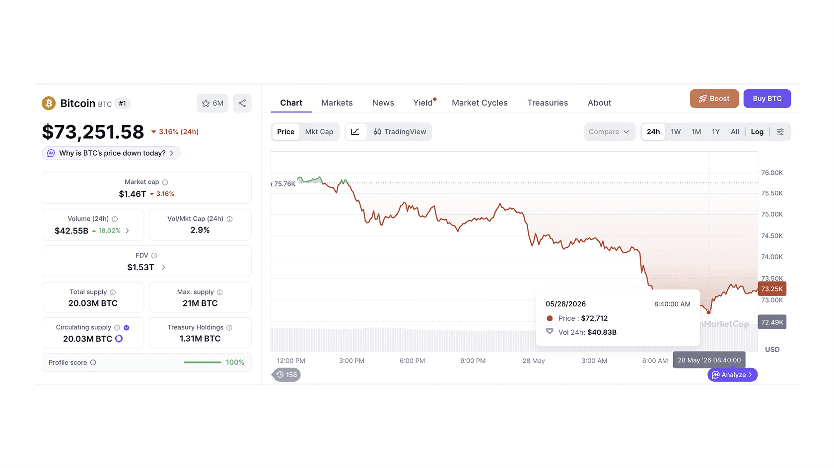This screenshot has height=468, width=834.
Task: Click the Bitcoin logo icon
Action: (49, 103)
